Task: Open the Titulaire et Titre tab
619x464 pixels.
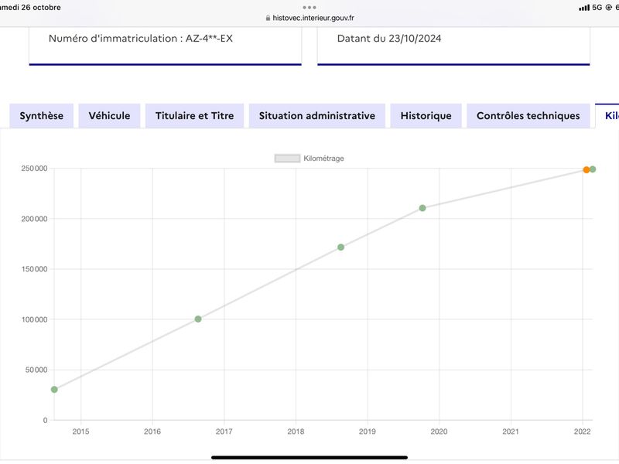Action: coord(195,115)
